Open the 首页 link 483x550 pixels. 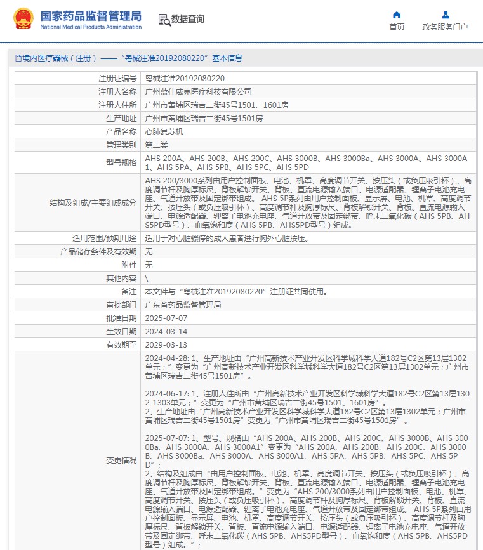pos(397,27)
